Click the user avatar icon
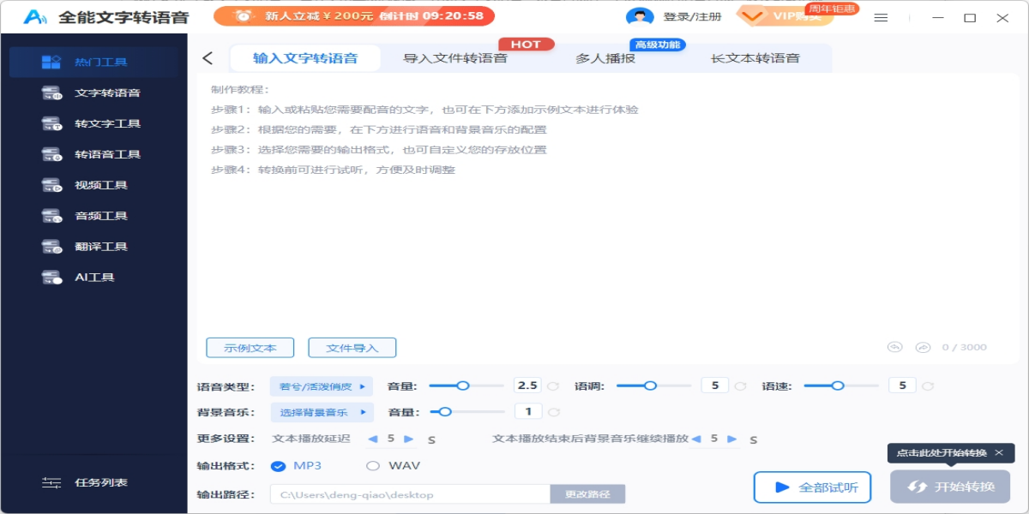The height and width of the screenshot is (514, 1029). coord(640,16)
